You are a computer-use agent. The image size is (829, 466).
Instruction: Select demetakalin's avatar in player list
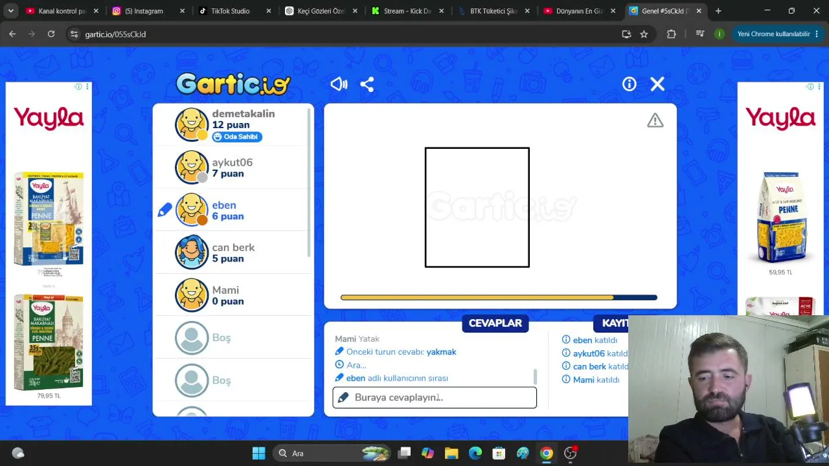click(x=192, y=124)
